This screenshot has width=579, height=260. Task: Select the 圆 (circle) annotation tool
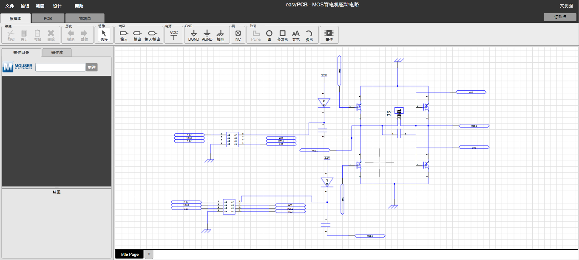click(269, 35)
